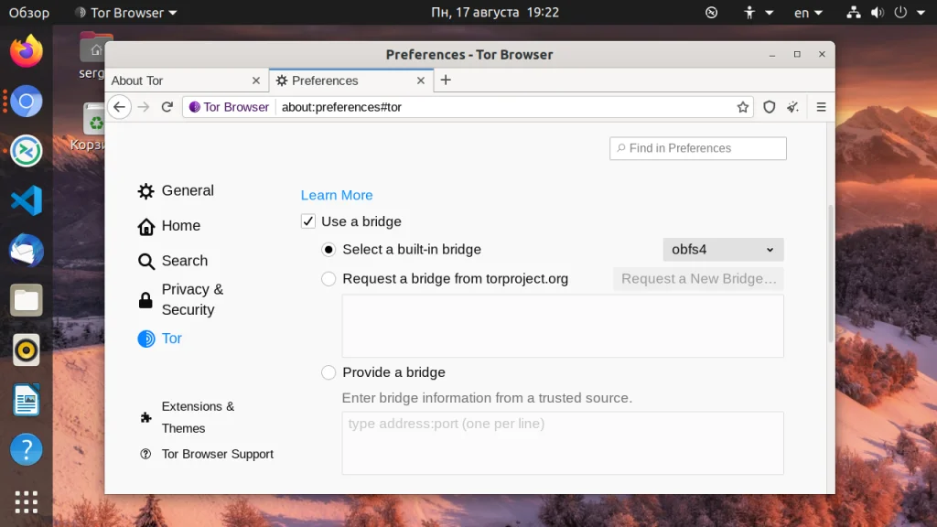Open a new tab with plus icon
Viewport: 937px width, 527px height.
446,81
